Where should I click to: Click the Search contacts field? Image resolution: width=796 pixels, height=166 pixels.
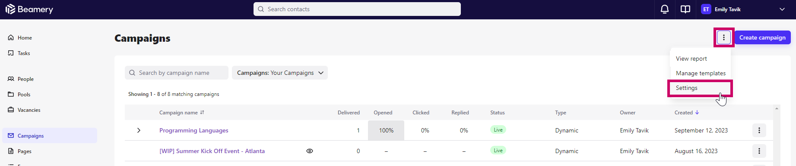pyautogui.click(x=357, y=9)
